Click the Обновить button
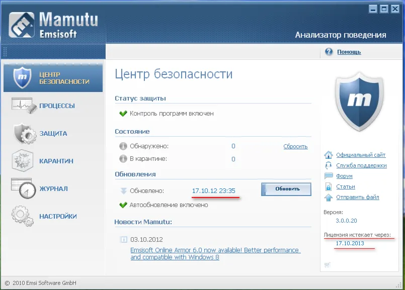The image size is (405, 290). tap(286, 189)
